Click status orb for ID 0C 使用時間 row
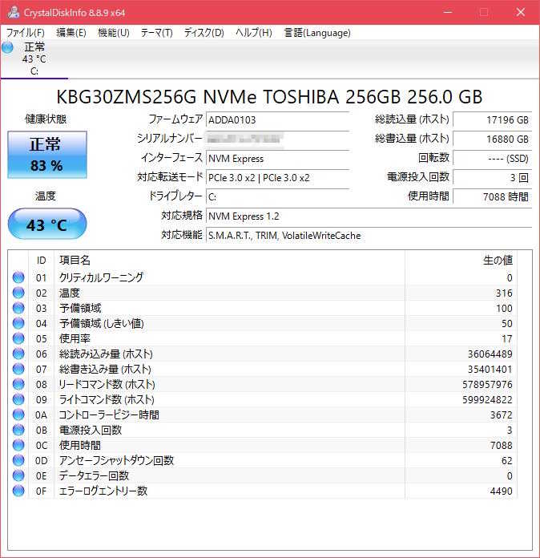The image size is (540, 558). click(x=18, y=445)
